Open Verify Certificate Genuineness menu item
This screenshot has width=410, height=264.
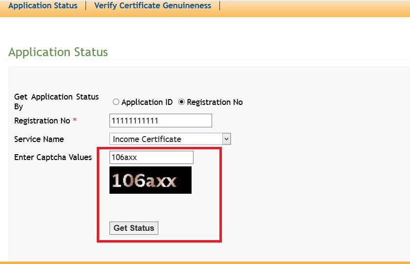pyautogui.click(x=152, y=6)
